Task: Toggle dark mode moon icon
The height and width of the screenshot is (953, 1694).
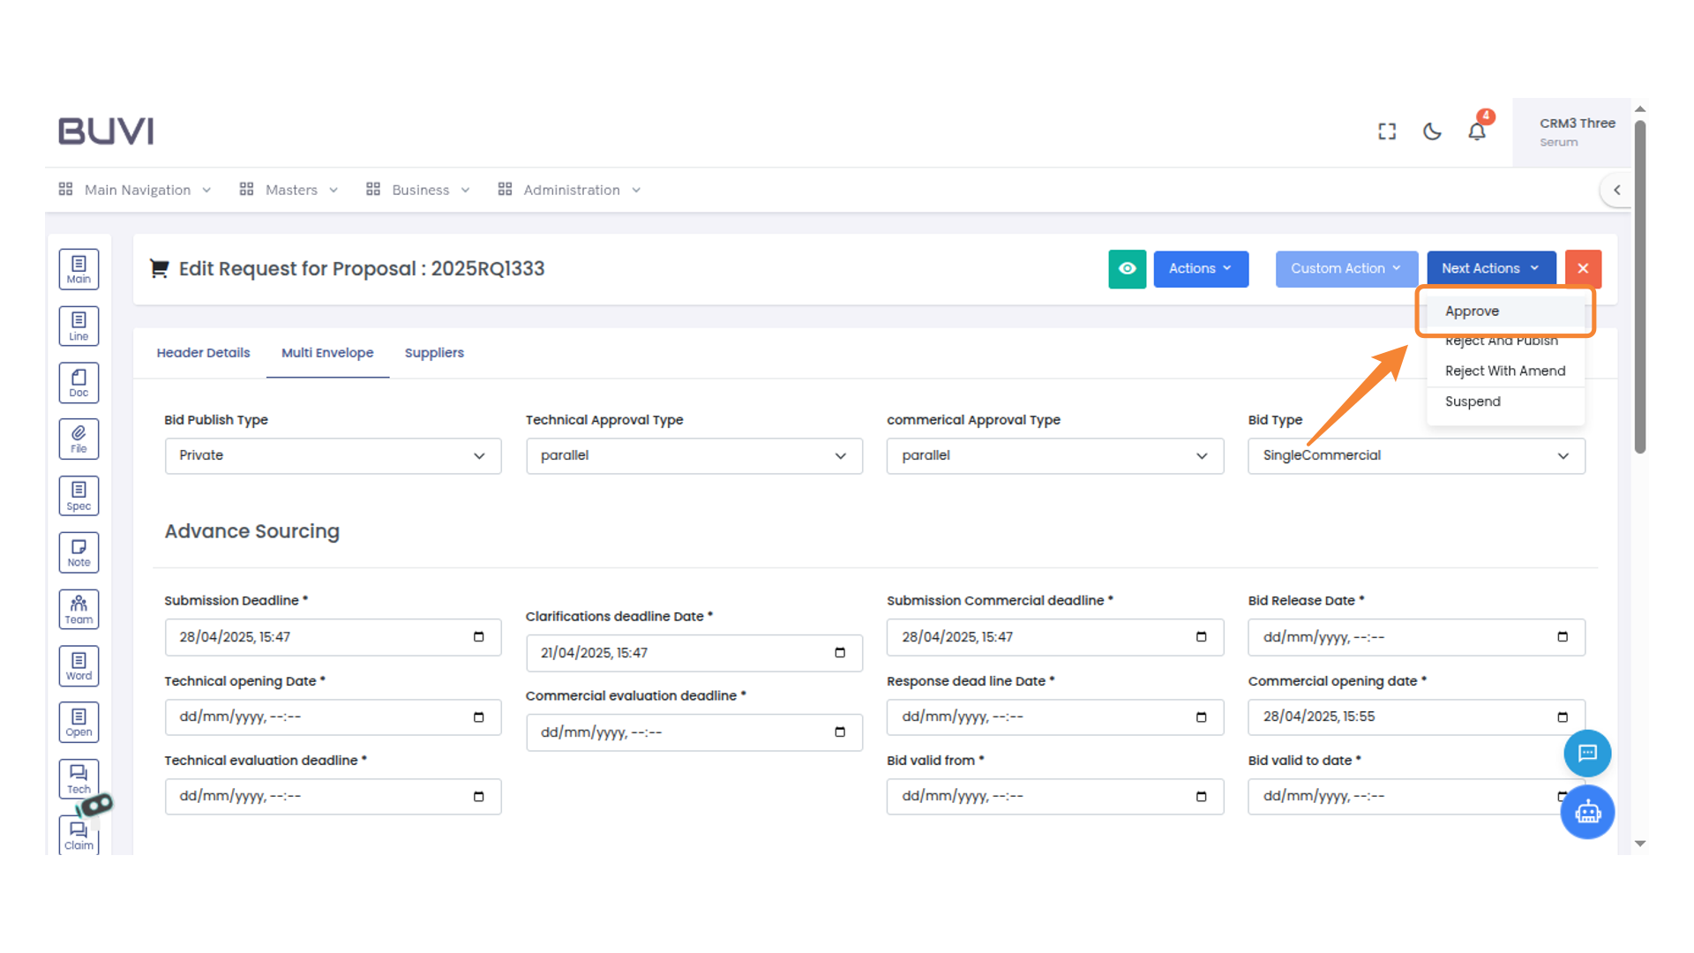Action: coord(1432,131)
